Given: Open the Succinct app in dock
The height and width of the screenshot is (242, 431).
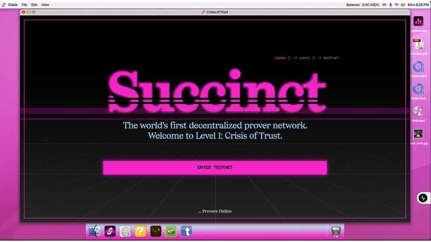Looking at the screenshot, I should click(110, 231).
